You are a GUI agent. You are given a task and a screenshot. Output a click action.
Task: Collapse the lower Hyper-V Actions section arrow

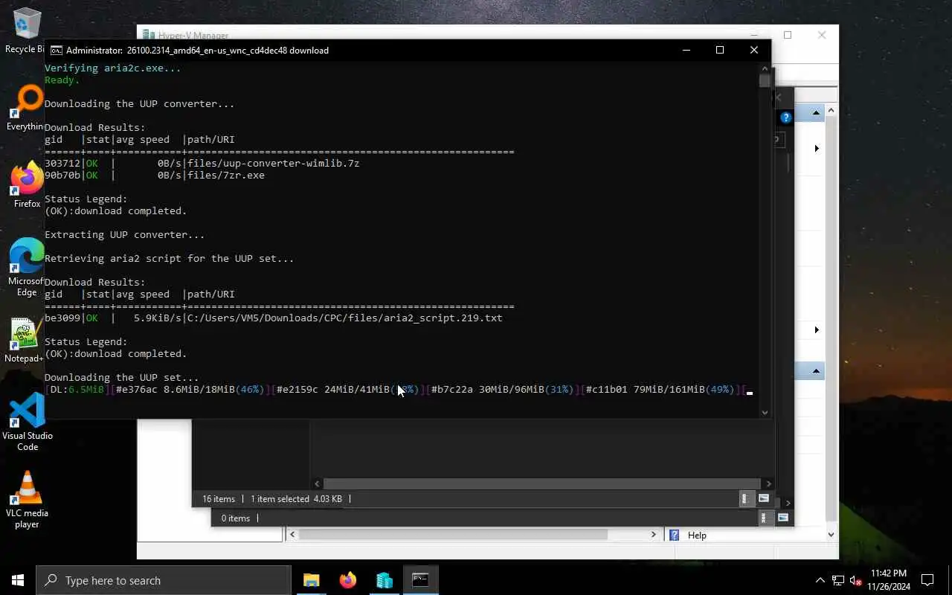pyautogui.click(x=816, y=370)
